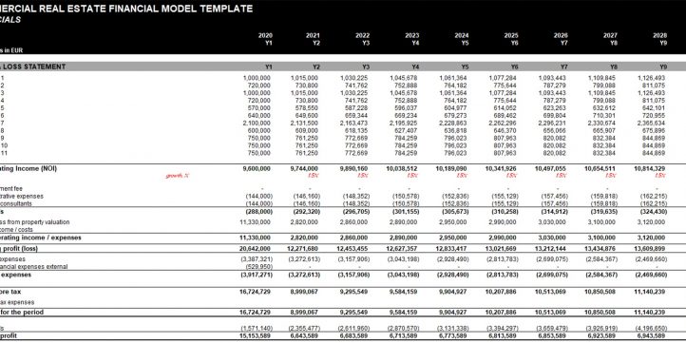Click the Operating Income (NOI) row label
The width and height of the screenshot is (686, 343).
coord(29,168)
